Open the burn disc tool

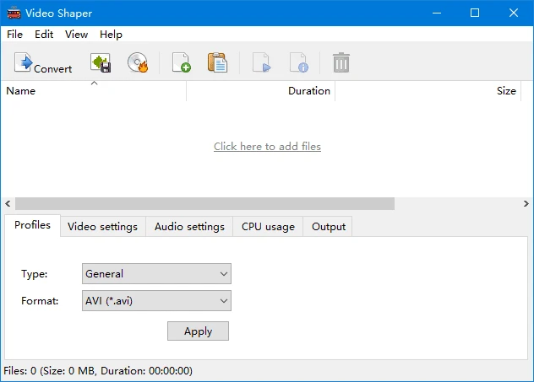pos(138,63)
